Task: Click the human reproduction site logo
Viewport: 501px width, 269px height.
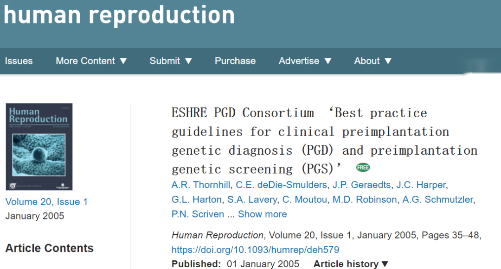Action: coord(119,15)
